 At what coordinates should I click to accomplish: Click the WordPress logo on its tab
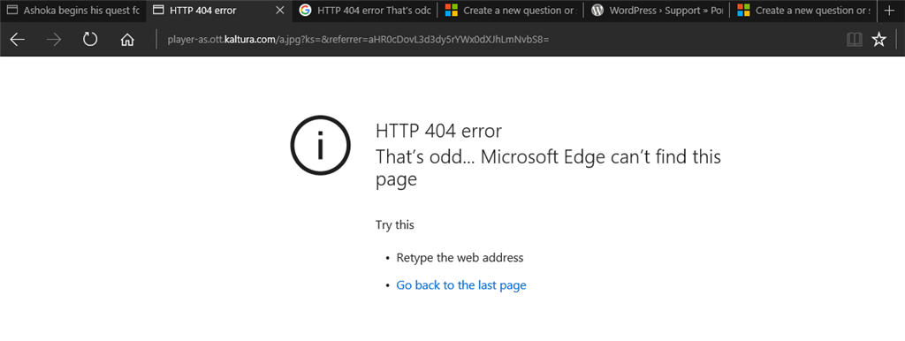pos(597,11)
